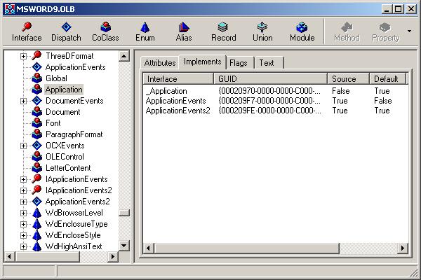421x280 pixels.
Task: Click the Source column header
Action: click(x=348, y=79)
